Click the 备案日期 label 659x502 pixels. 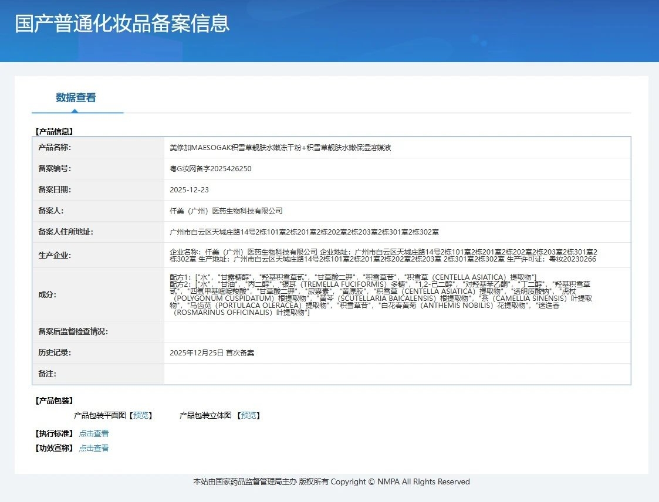coord(55,189)
